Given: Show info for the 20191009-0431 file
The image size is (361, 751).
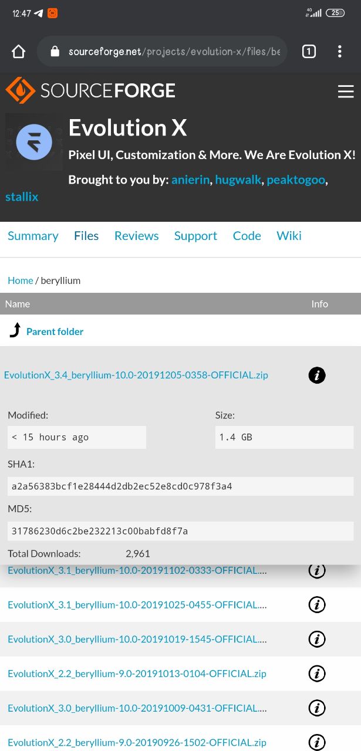Looking at the screenshot, I should click(x=317, y=708).
